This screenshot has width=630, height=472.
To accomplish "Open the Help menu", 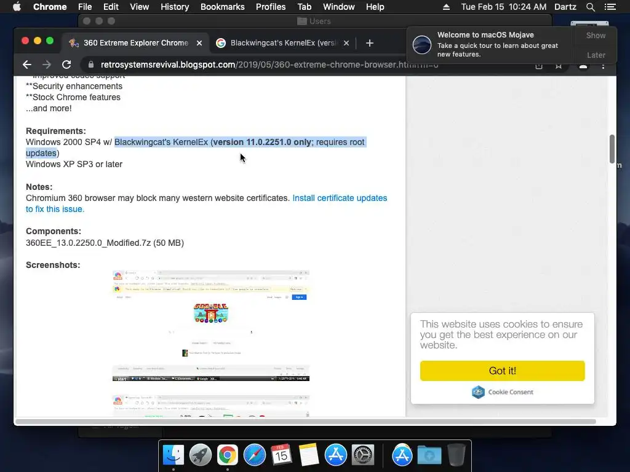I will [375, 7].
